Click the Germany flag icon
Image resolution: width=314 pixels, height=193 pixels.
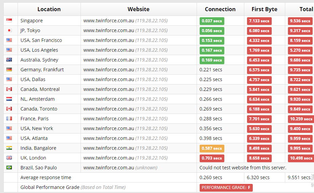pos(9,69)
